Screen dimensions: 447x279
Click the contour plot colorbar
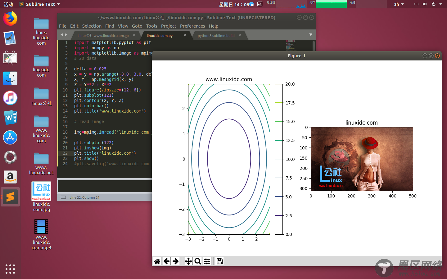(x=279, y=159)
